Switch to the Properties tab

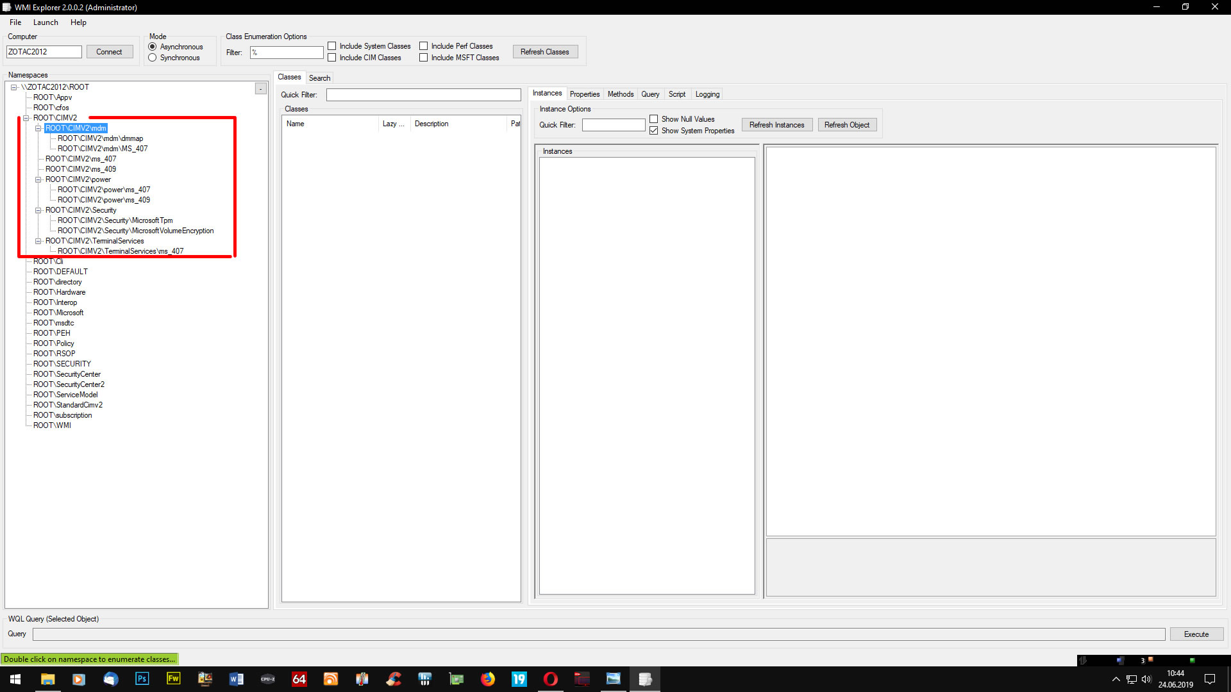coord(584,94)
